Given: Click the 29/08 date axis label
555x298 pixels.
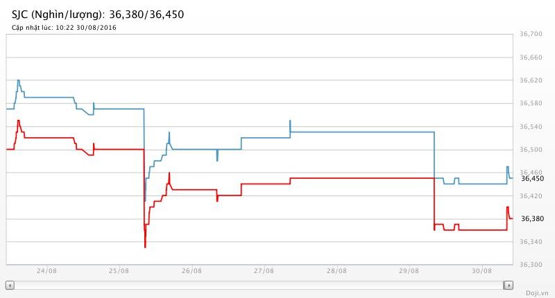Looking at the screenshot, I should pos(409,271).
